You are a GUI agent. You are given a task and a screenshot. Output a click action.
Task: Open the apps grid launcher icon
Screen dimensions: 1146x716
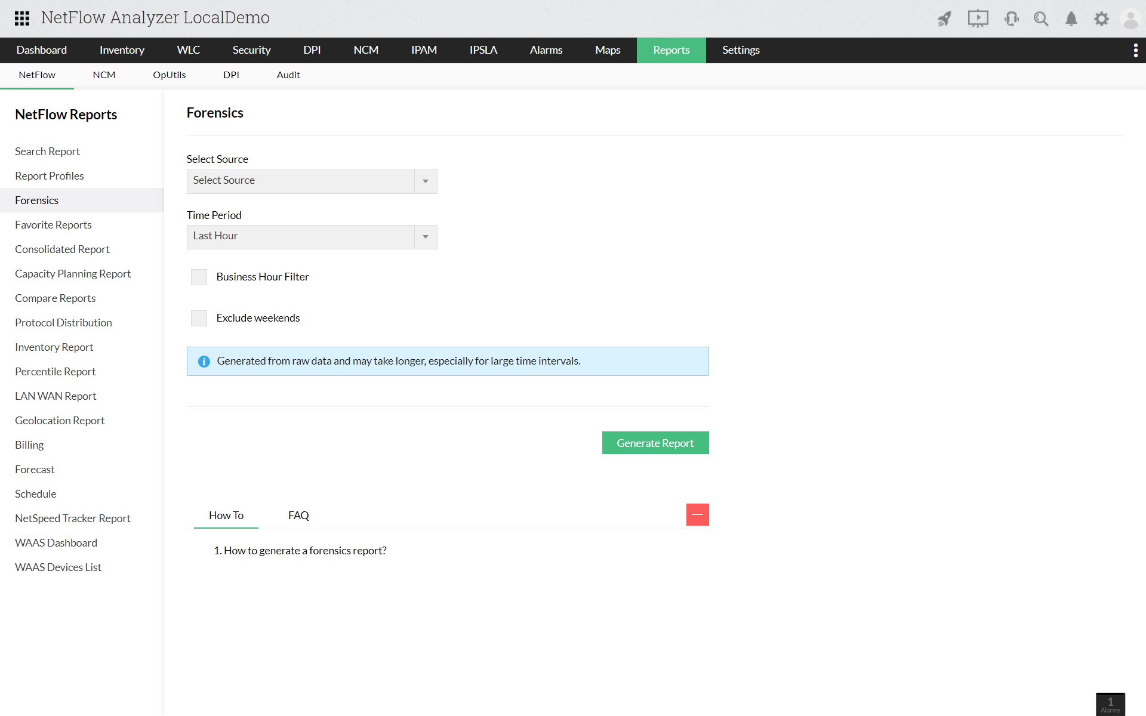(22, 18)
